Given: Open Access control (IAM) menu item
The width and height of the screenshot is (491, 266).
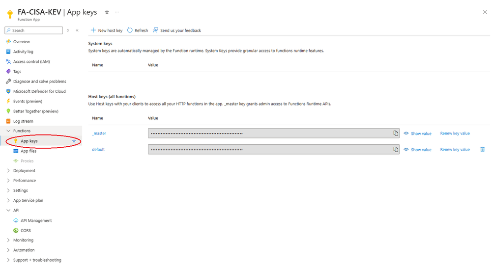Looking at the screenshot, I should (x=31, y=62).
